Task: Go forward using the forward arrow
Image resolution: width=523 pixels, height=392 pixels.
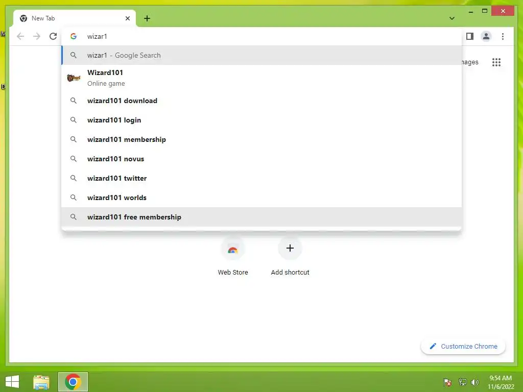Action: [37, 36]
